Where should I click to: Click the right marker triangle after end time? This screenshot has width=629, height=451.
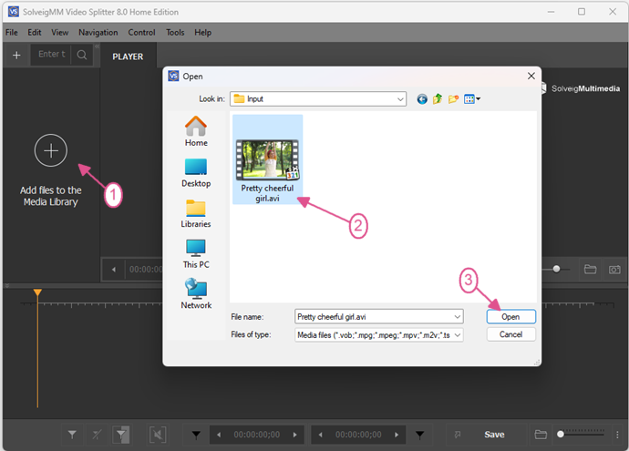(x=419, y=435)
